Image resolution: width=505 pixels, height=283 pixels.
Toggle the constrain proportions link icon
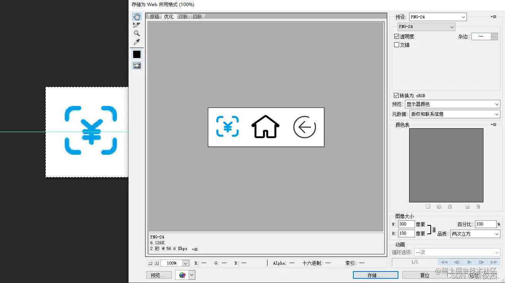(434, 230)
